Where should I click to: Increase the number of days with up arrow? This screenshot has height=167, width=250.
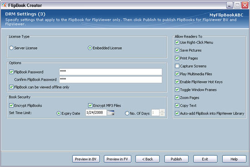[x=162, y=111]
